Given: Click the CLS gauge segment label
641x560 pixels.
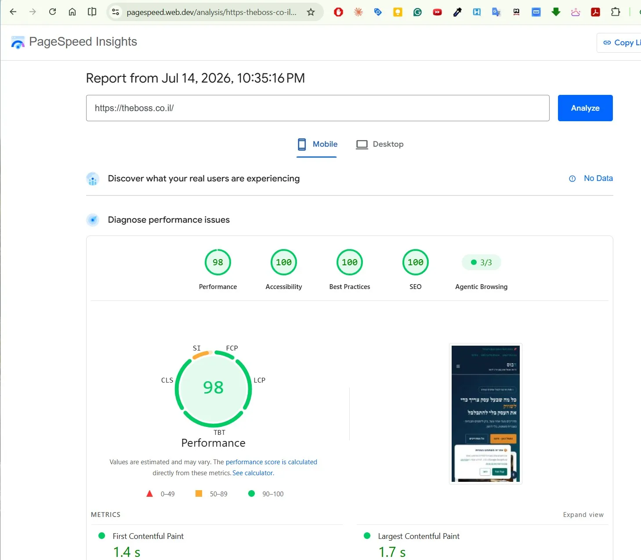Looking at the screenshot, I should pyautogui.click(x=167, y=380).
